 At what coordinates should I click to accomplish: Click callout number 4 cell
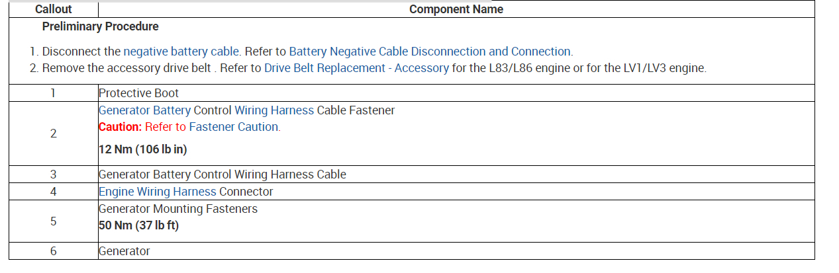click(x=53, y=192)
